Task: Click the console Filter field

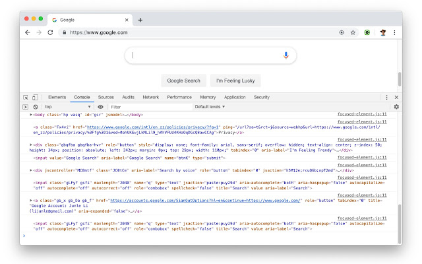Action: 151,107
